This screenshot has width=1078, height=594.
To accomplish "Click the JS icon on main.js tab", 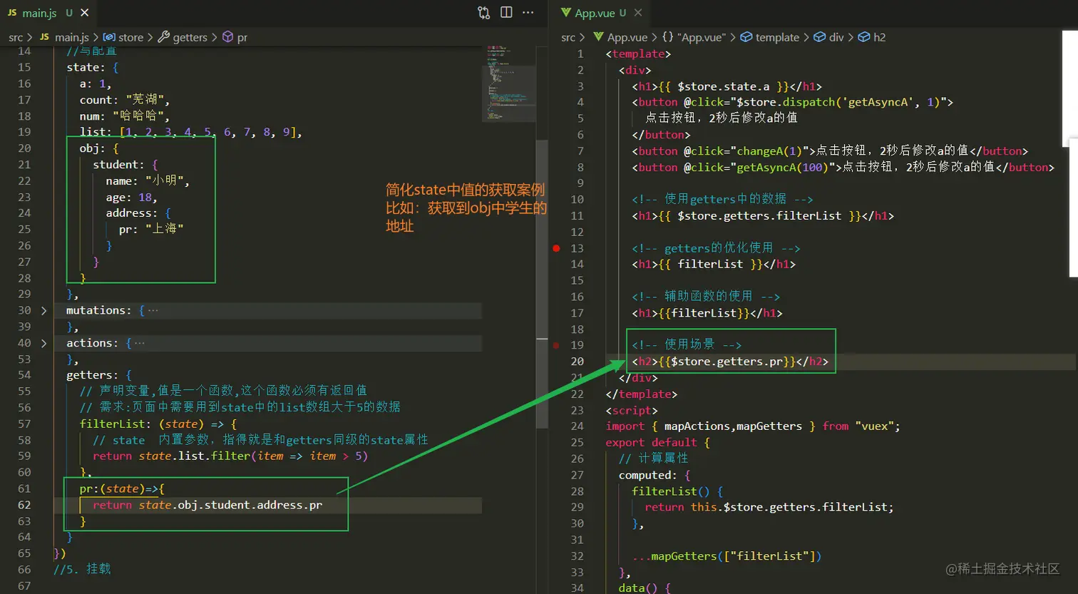I will coord(12,13).
